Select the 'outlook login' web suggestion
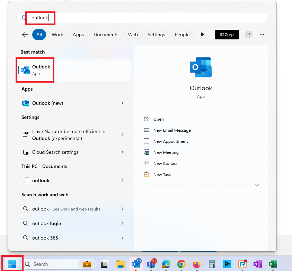This screenshot has width=292, height=271. [x=73, y=223]
